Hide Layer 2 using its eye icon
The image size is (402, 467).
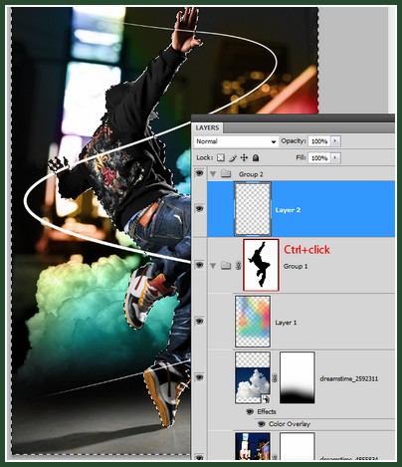199,208
